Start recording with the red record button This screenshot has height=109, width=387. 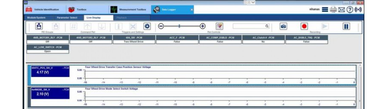[304, 26]
